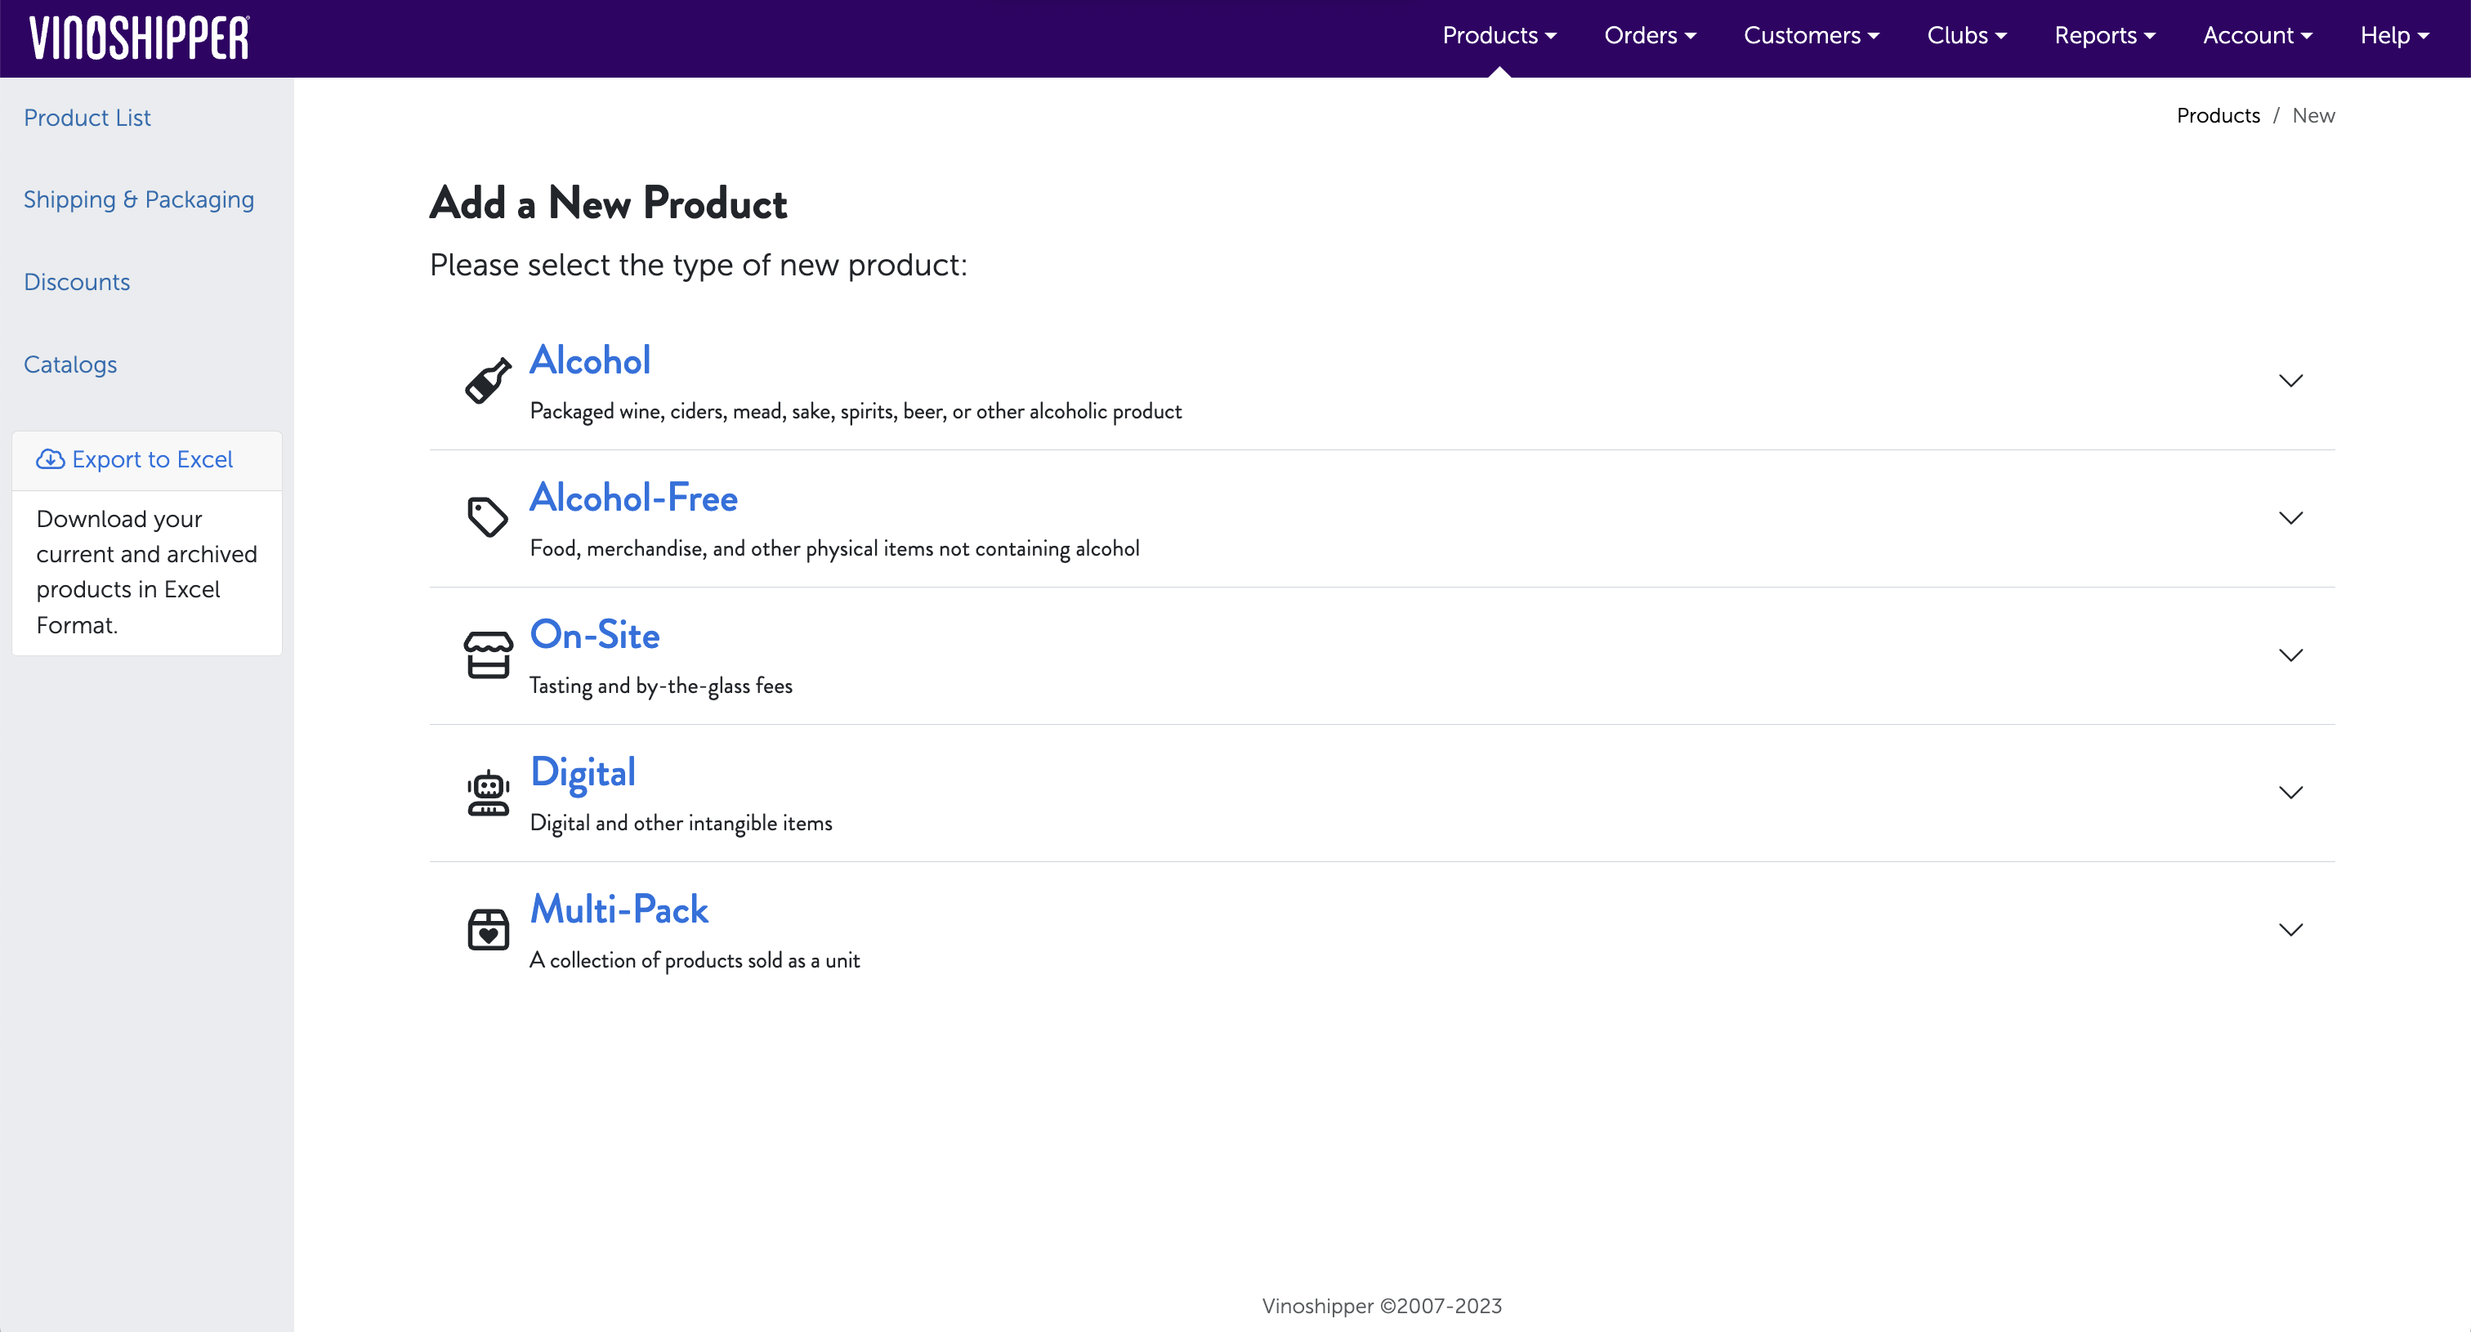Open the Orders menu
Screen dimensions: 2471x1332
click(1649, 35)
